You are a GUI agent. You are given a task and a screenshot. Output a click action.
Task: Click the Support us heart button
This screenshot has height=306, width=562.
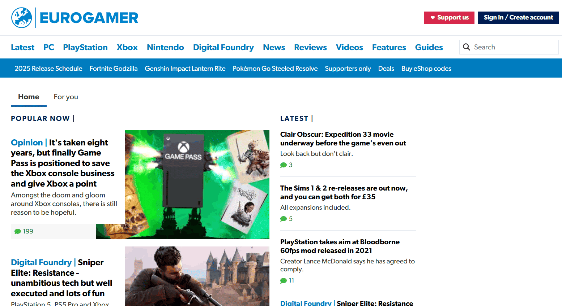click(x=449, y=18)
